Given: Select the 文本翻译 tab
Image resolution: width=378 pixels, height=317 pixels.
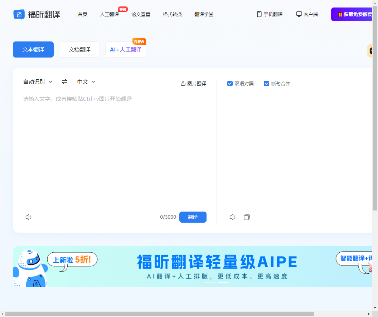Looking at the screenshot, I should point(33,50).
